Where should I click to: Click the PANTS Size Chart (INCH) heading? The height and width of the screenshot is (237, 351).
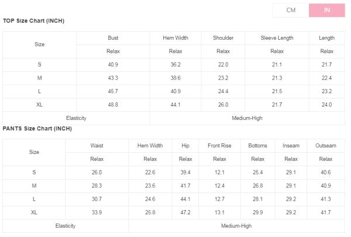point(37,128)
